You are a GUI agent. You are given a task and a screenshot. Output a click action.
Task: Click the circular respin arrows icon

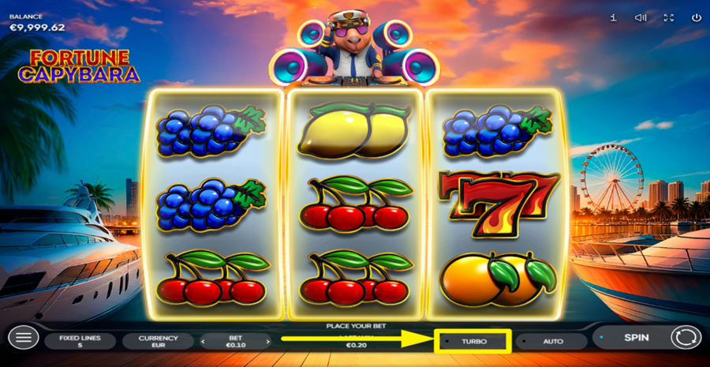click(686, 338)
